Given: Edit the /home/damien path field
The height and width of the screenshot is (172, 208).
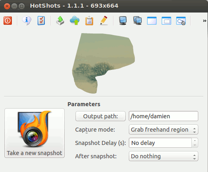Looking at the screenshot, I should [x=164, y=116].
